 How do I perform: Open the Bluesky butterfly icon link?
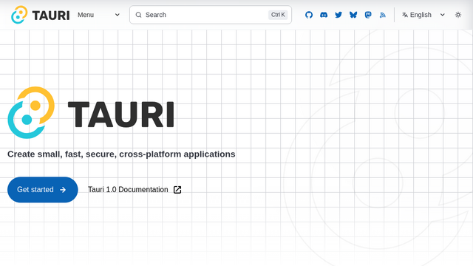[353, 15]
